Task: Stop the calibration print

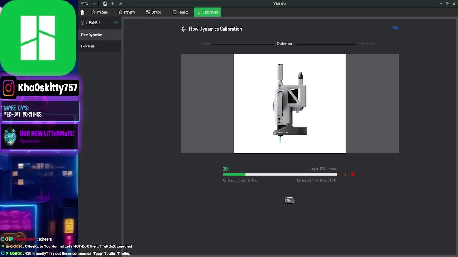Action: [353, 175]
